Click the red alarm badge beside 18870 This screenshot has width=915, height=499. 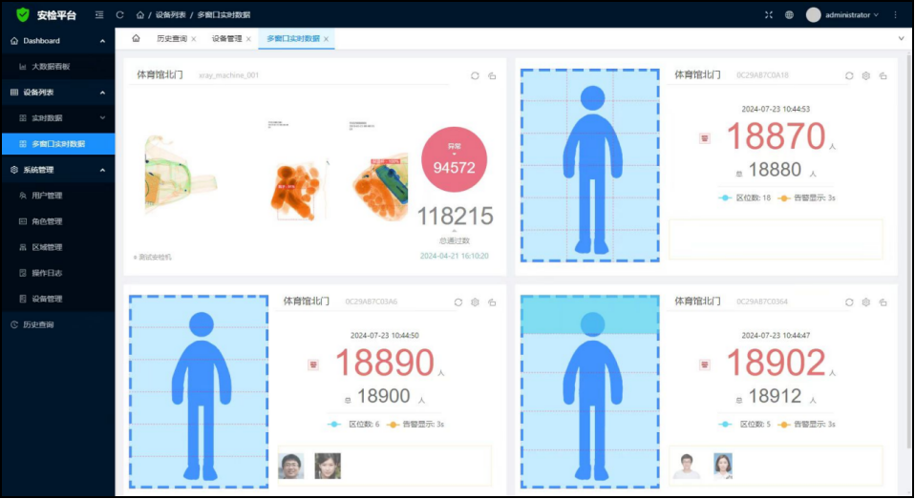point(706,138)
